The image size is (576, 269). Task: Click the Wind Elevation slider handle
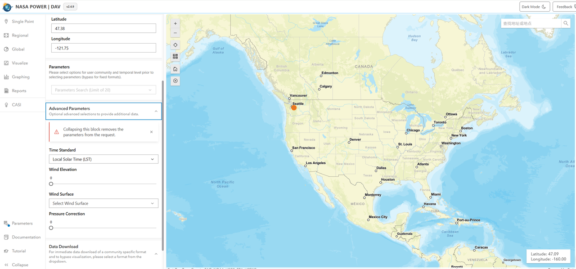point(51,184)
